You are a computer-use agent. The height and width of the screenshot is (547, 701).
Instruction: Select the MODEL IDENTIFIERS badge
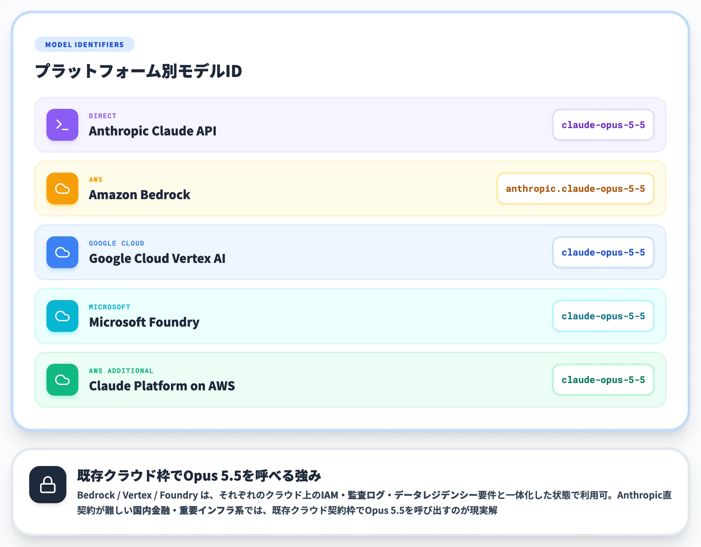click(85, 44)
